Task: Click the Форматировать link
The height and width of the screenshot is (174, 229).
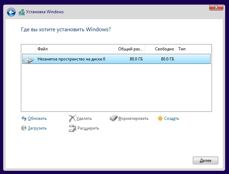Action: click(x=133, y=118)
